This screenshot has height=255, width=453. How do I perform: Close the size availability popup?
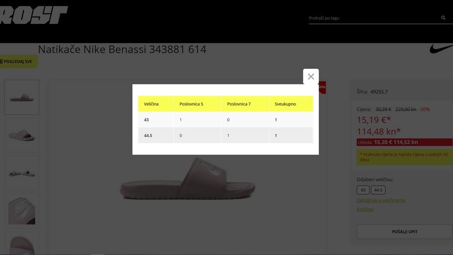(311, 76)
